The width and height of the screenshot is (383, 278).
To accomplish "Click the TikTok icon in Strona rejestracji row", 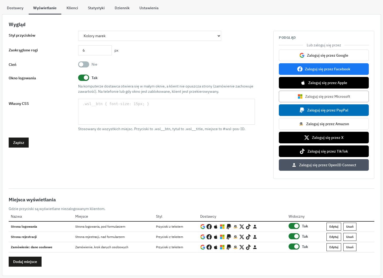I will [248, 237].
